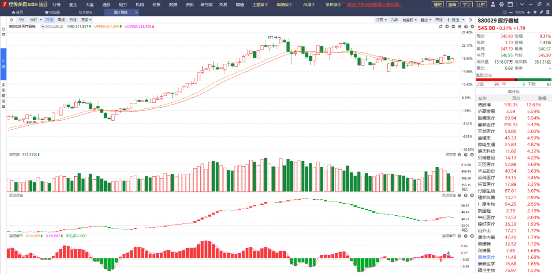
Task: Switch to the 综合排名 tab
Action: (86, 12)
